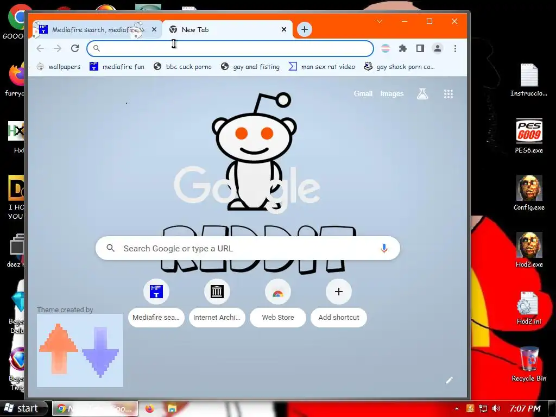Switch to the Mediafire search tab
556x417 pixels.
click(x=97, y=29)
